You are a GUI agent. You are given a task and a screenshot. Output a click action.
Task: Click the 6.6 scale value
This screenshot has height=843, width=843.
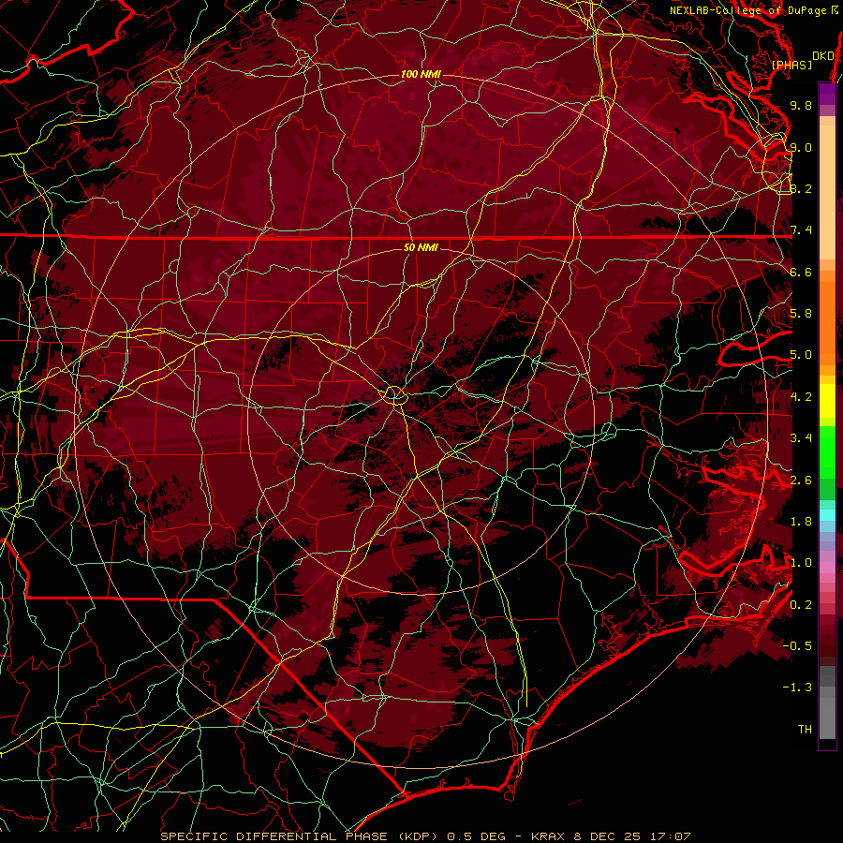click(801, 272)
